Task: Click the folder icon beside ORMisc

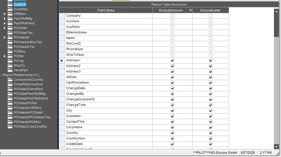Action: coord(10,14)
